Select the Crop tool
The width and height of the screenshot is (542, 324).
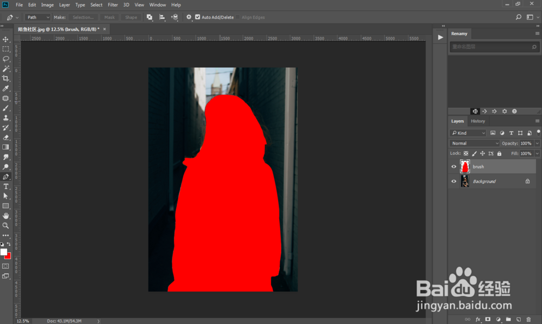pyautogui.click(x=5, y=79)
